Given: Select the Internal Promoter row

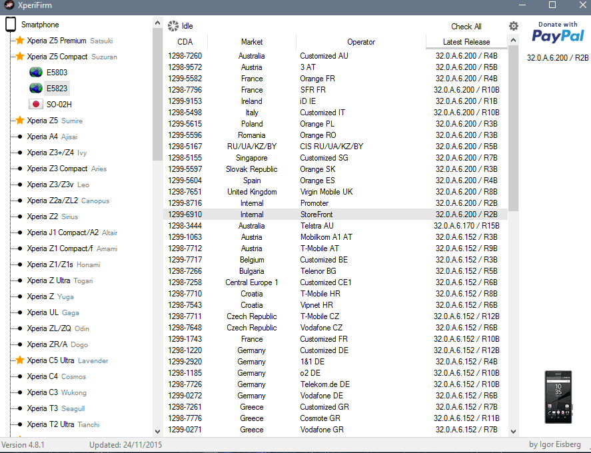Looking at the screenshot, I should (335, 203).
